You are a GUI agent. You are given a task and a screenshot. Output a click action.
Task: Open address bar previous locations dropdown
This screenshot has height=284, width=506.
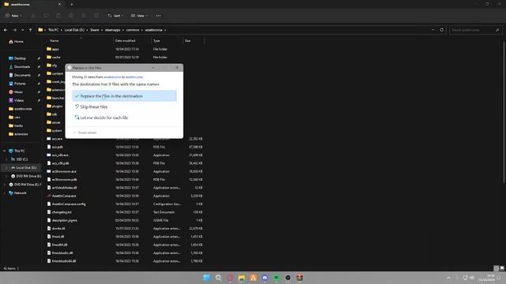[x=433, y=30]
